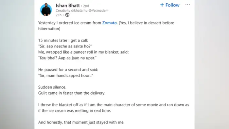Image resolution: width=229 pixels, height=129 pixels.
Task: Open the three-dot post options menu
Action: [x=187, y=5]
